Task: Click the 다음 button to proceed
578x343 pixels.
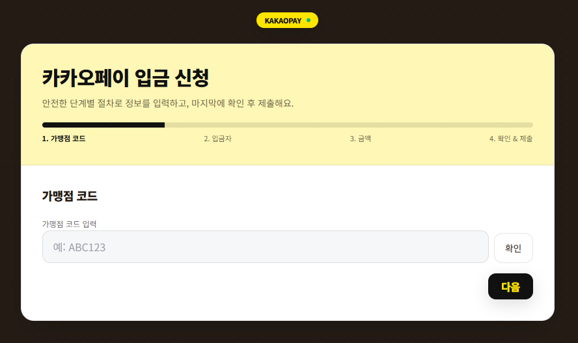Action: click(510, 286)
